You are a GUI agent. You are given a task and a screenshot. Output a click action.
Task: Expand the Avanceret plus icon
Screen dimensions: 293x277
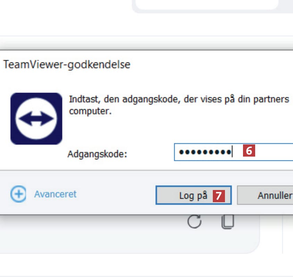click(x=18, y=194)
